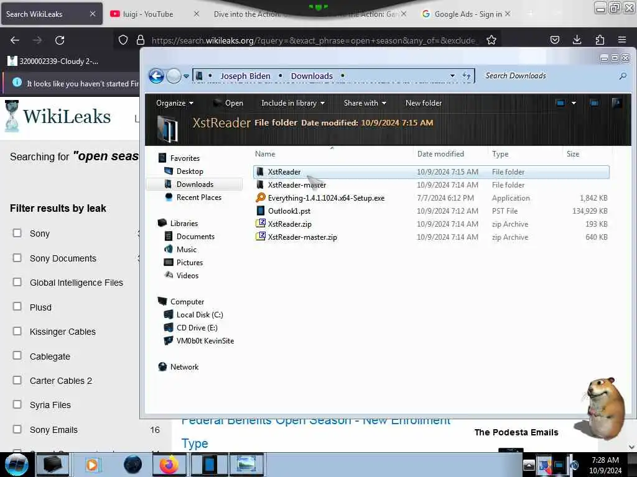Open VM0b0t KevinSite drive

[205, 341]
